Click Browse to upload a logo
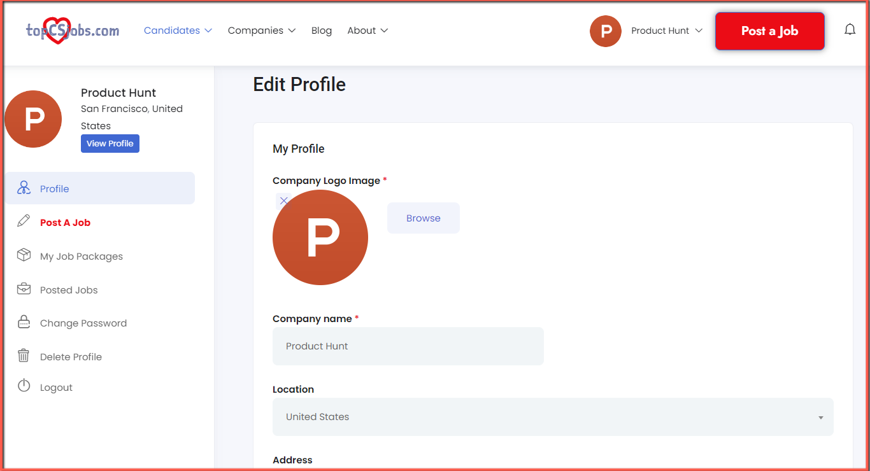 point(424,218)
